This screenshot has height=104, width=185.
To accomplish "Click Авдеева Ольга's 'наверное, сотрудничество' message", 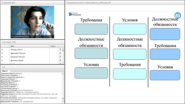I will 20,92.
